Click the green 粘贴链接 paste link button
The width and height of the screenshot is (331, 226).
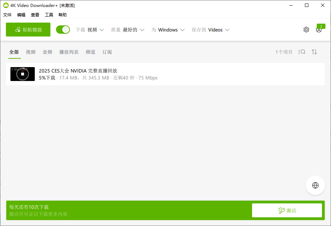28,30
